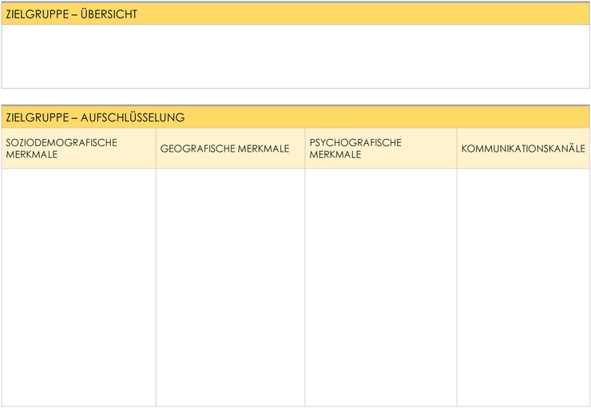Image resolution: width=591 pixels, height=408 pixels.
Task: Click the ZIELGRUPPE – ÜBERSICHT header
Action: pyautogui.click(x=295, y=14)
